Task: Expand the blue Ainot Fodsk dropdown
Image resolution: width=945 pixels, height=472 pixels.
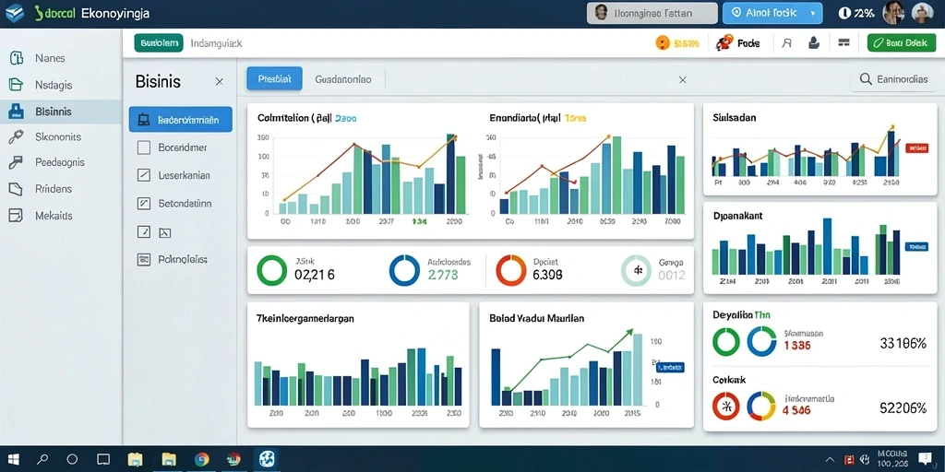Action: [x=772, y=13]
